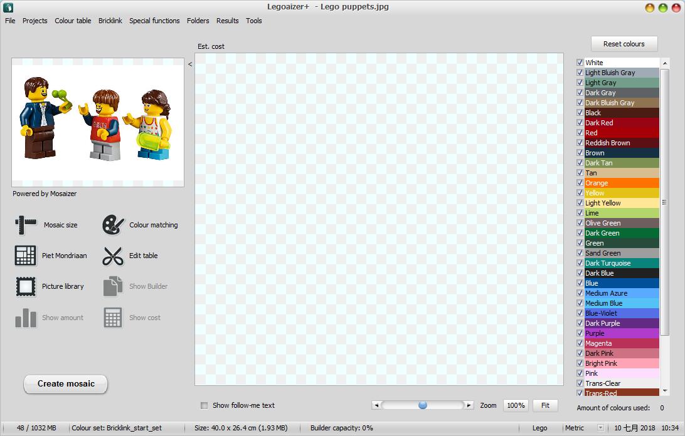The image size is (685, 436).
Task: Enable Show follow-me text
Action: pos(204,405)
